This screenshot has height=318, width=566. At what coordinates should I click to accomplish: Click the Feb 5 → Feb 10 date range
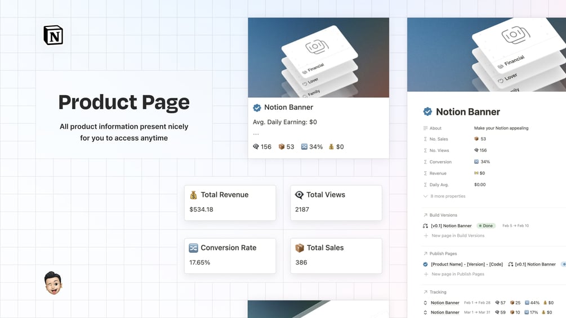coord(515,226)
